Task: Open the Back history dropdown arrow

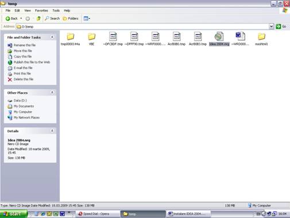Action: pos(21,18)
